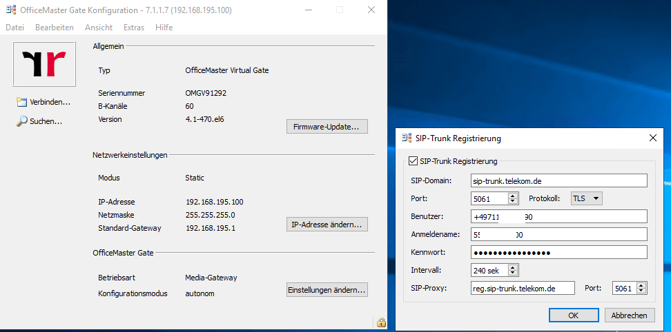Increase the Intervall value with up arrow
671x332 pixels.
[x=513, y=267]
